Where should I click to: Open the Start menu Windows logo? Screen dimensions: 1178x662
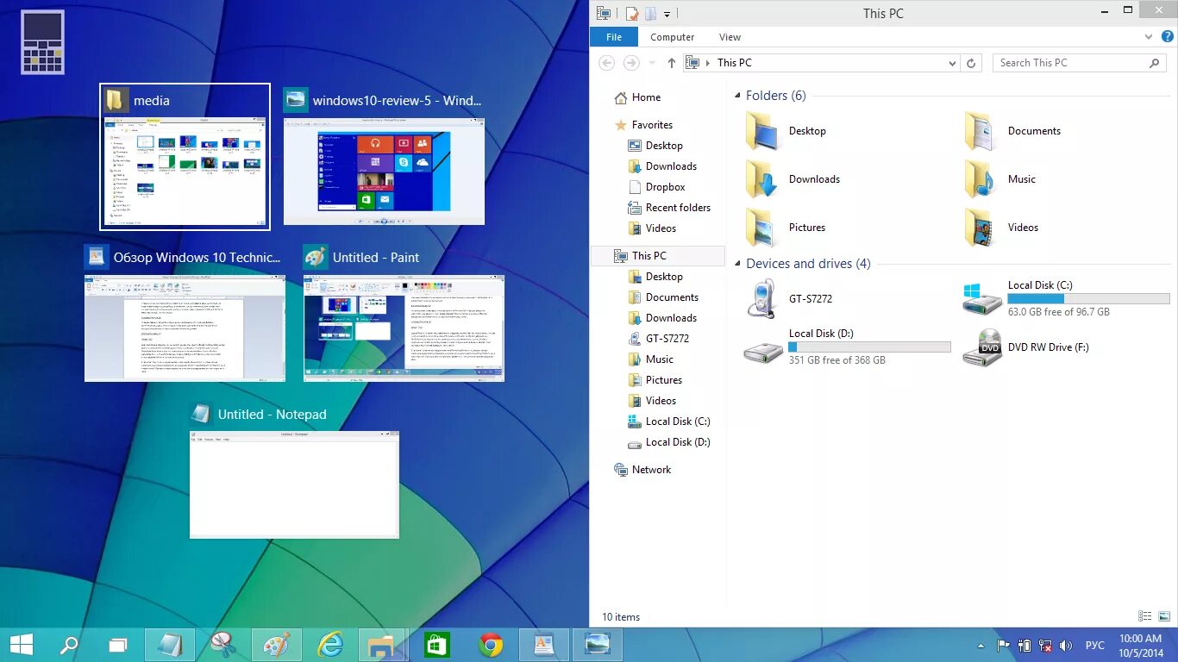(x=22, y=645)
